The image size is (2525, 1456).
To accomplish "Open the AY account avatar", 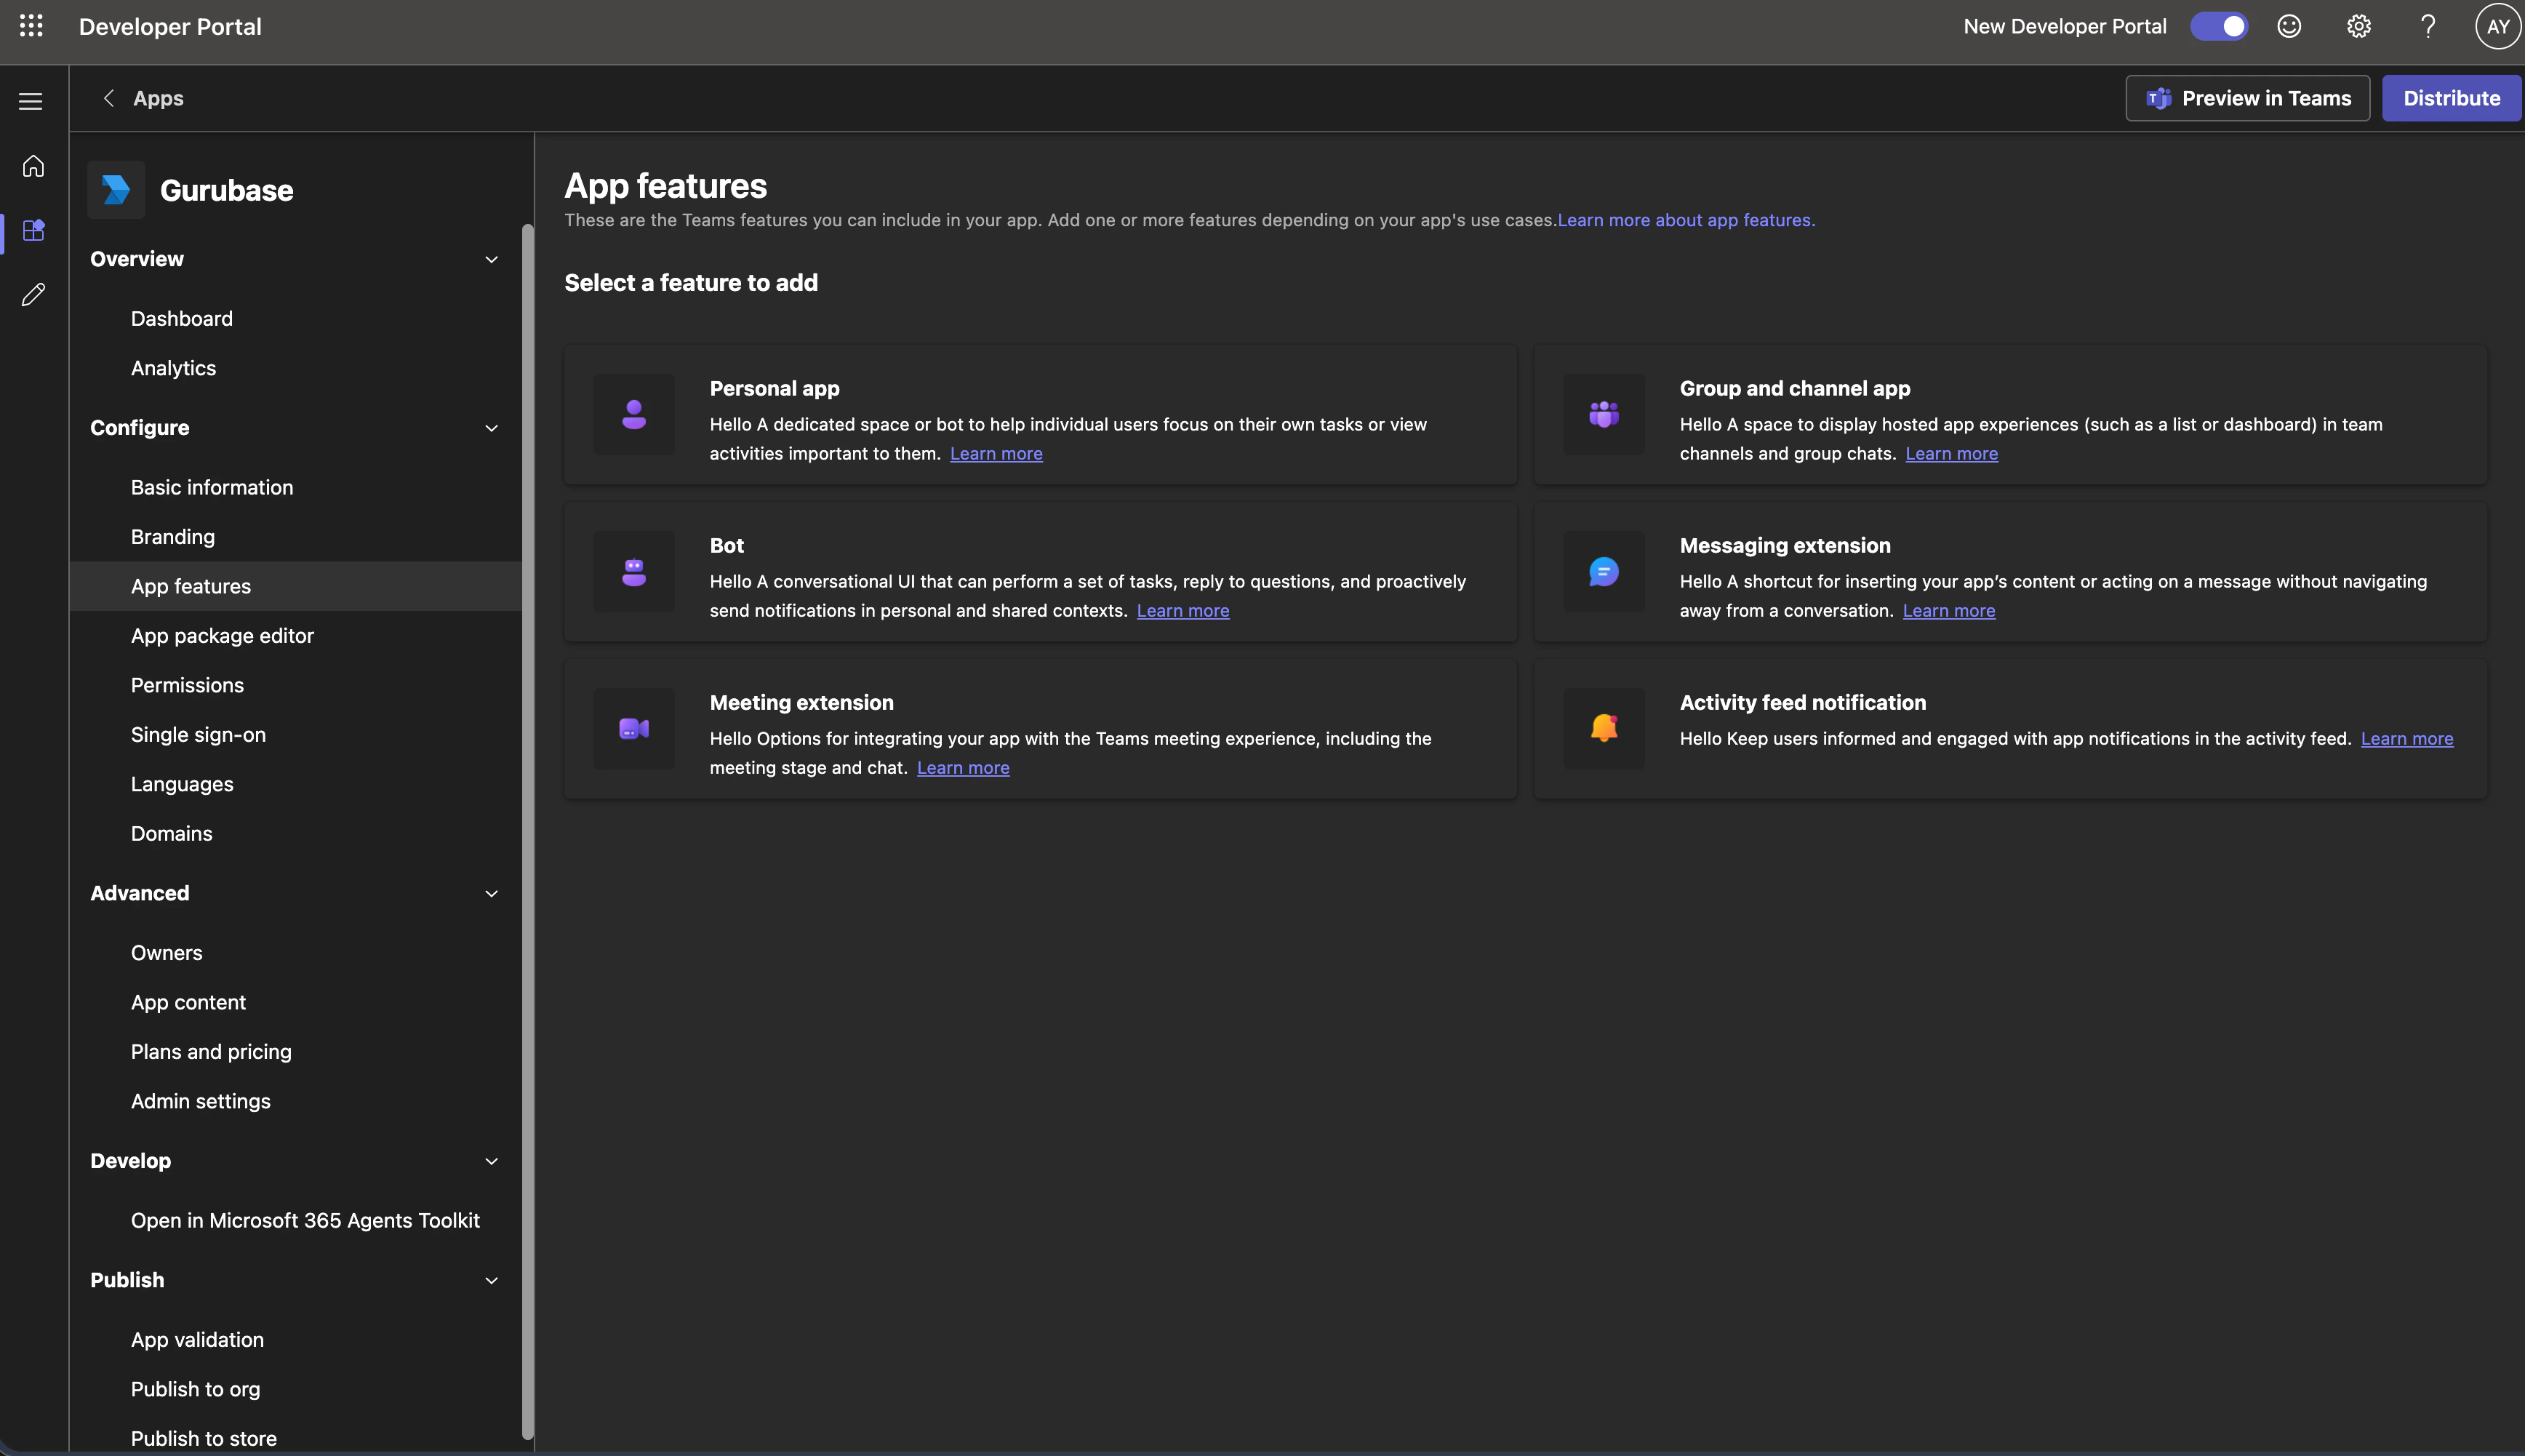I will 2498,26.
